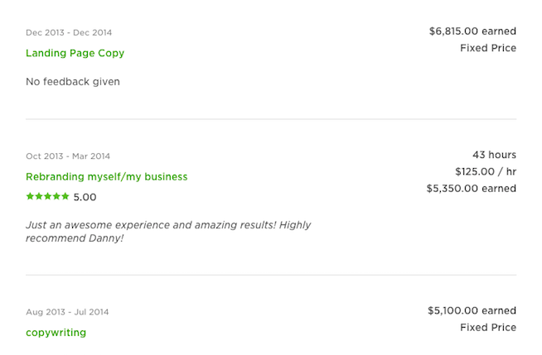Image resolution: width=542 pixels, height=355 pixels.
Task: Click the 43 hours label
Action: coord(494,155)
